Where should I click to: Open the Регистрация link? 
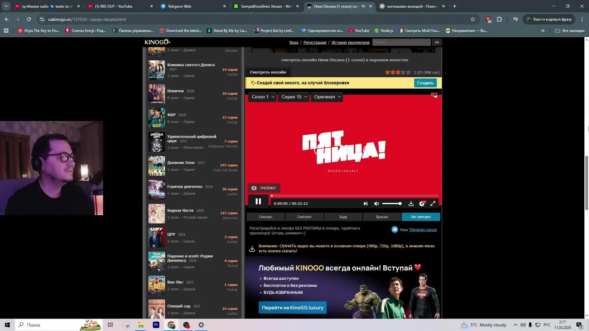click(x=315, y=42)
